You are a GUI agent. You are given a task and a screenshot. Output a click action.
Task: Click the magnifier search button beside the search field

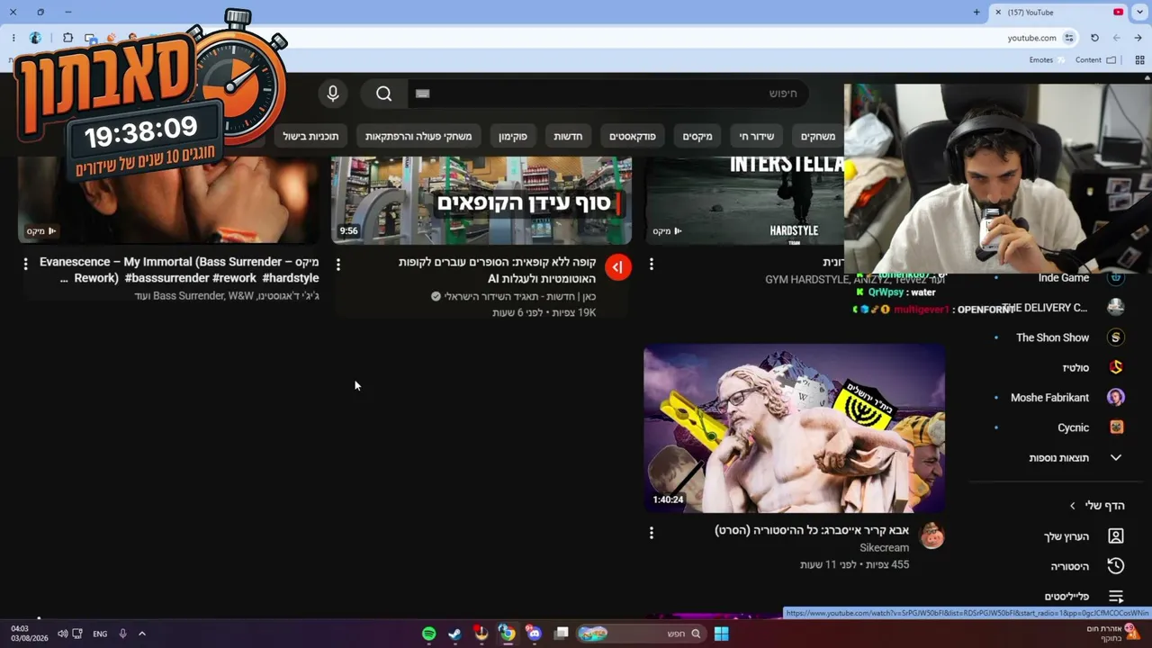coord(384,94)
